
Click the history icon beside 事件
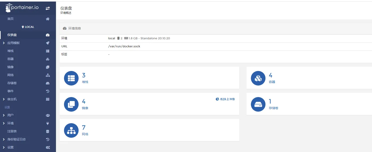[48, 91]
